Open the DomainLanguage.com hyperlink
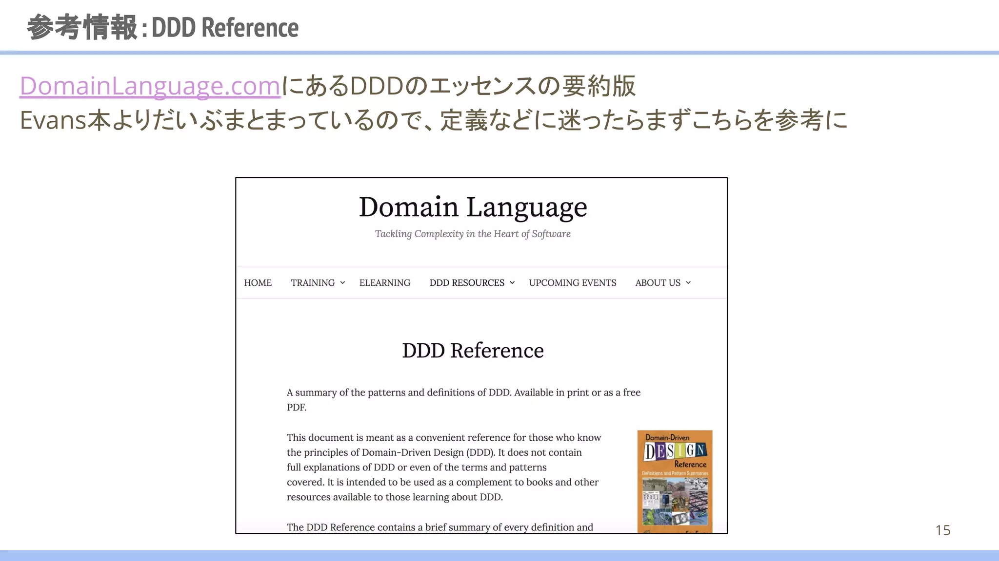Screen dimensions: 999x561 [x=150, y=86]
